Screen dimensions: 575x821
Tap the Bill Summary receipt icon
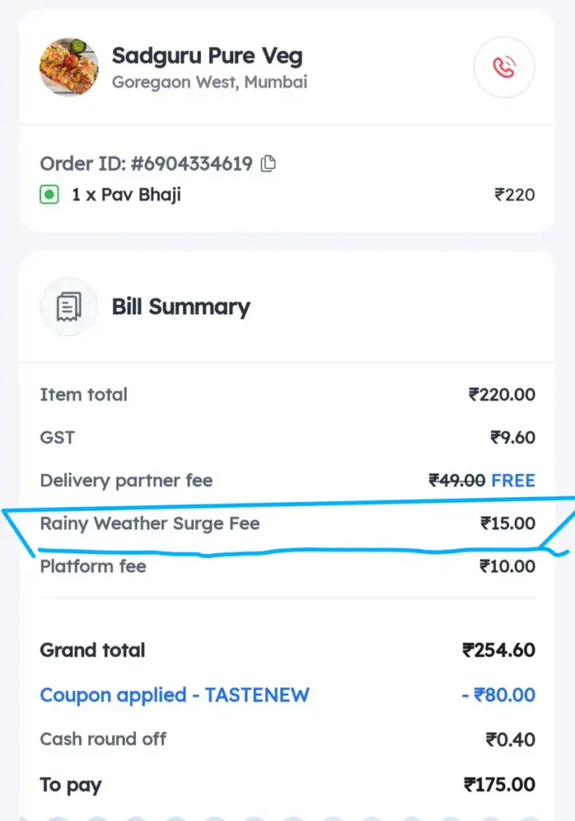point(69,307)
